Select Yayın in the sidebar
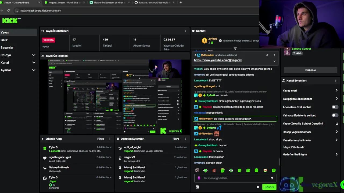This screenshot has width=344, height=193. [x=18, y=32]
